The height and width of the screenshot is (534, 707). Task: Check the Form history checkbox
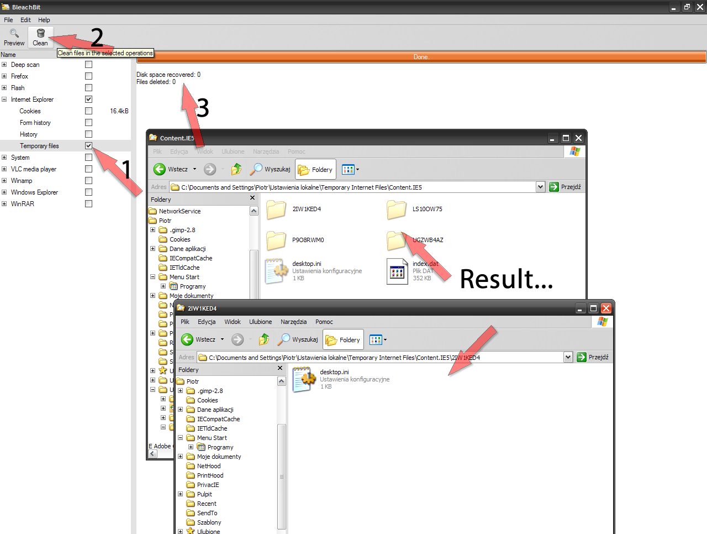[x=88, y=123]
